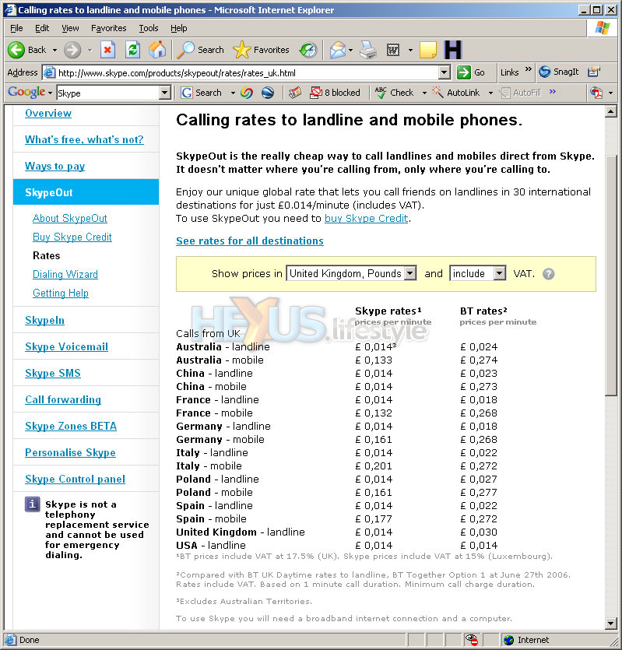Open Favorites star button
This screenshot has width=622, height=650.
pos(262,50)
